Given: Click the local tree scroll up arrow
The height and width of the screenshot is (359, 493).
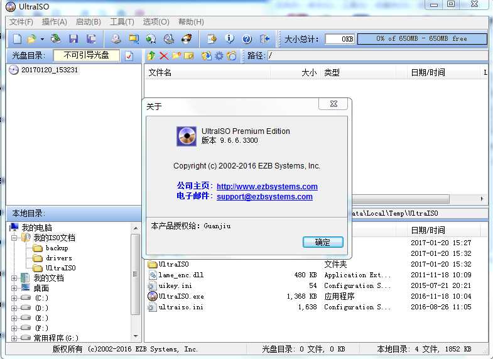Looking at the screenshot, I should click(136, 228).
